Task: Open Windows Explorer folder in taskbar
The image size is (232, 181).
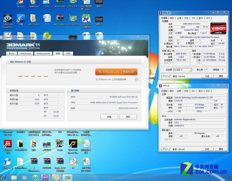Action: tap(14, 177)
